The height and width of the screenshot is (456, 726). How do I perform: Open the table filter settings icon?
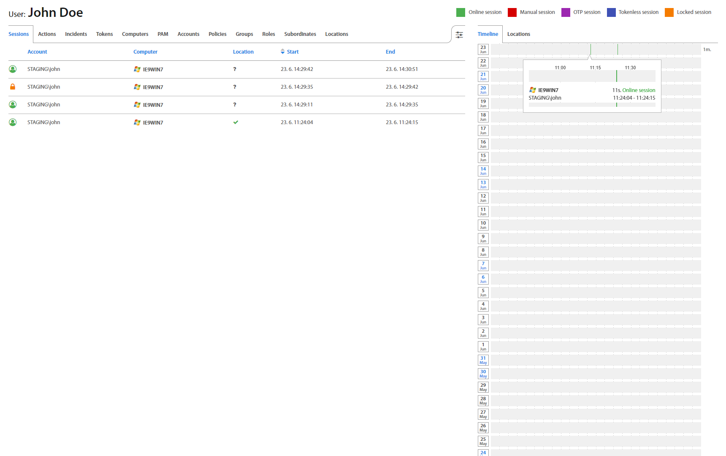click(459, 35)
